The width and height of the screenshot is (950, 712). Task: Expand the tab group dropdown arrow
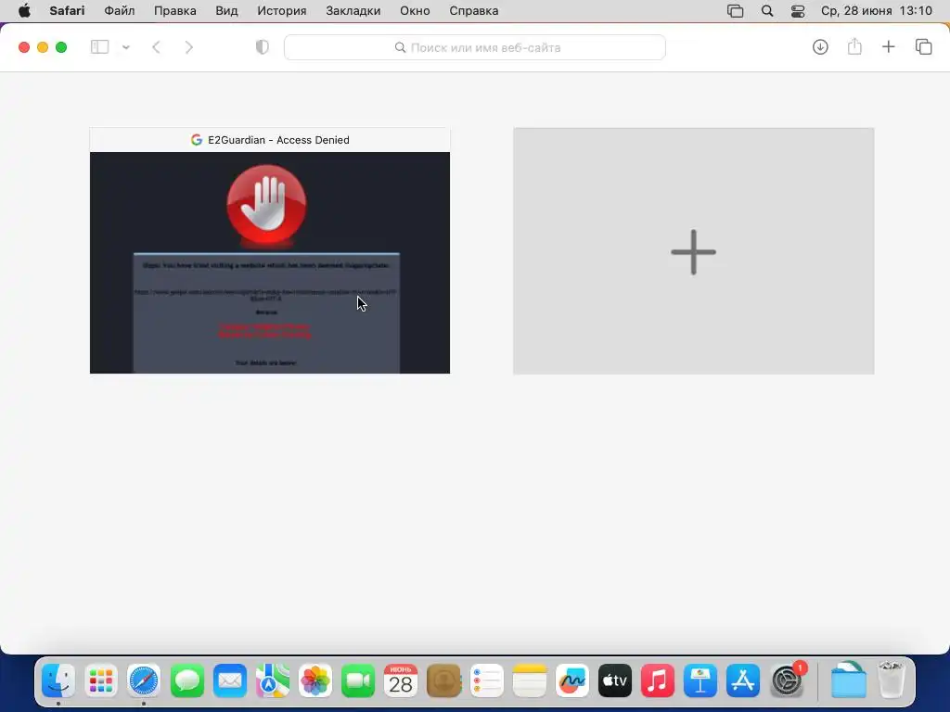[126, 47]
